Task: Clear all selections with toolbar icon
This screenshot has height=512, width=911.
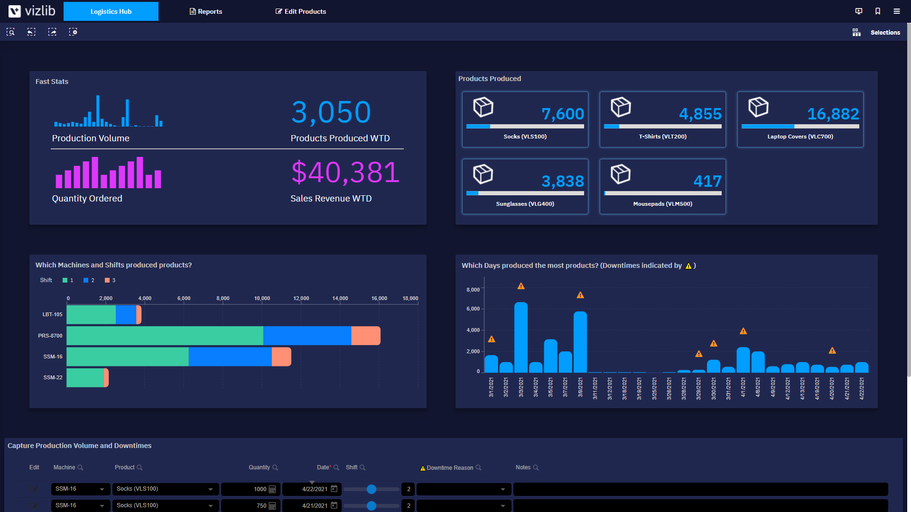Action: 73,32
